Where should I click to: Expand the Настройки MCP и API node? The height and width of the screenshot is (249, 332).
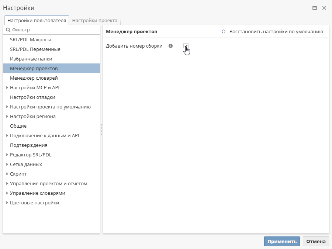(x=7, y=88)
